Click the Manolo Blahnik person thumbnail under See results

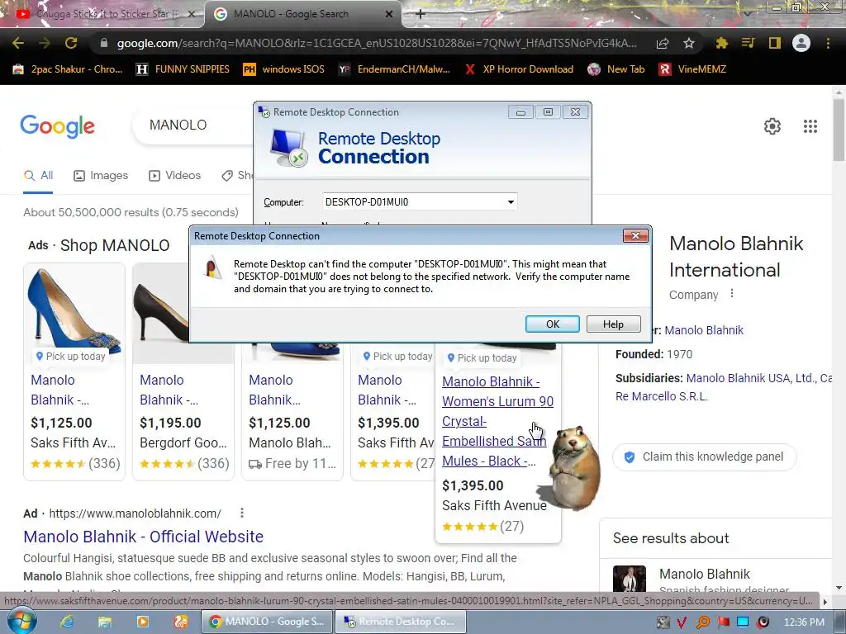(x=629, y=579)
